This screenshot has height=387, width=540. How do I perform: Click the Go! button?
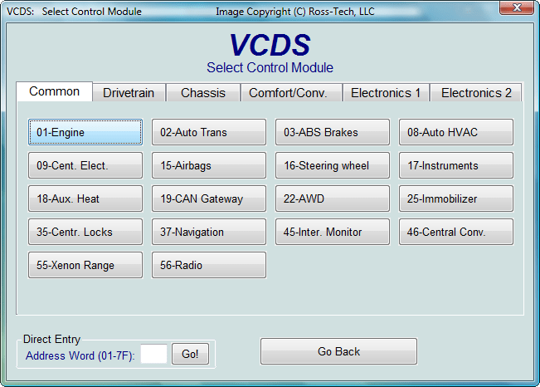pyautogui.click(x=190, y=354)
